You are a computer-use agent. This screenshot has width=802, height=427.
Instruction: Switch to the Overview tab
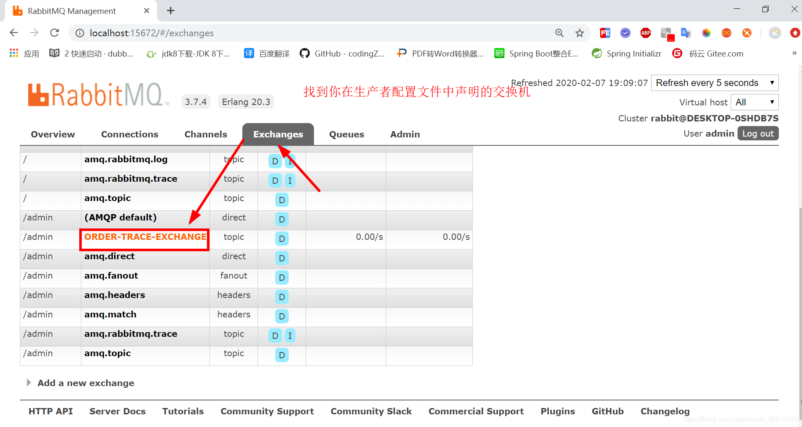coord(53,134)
